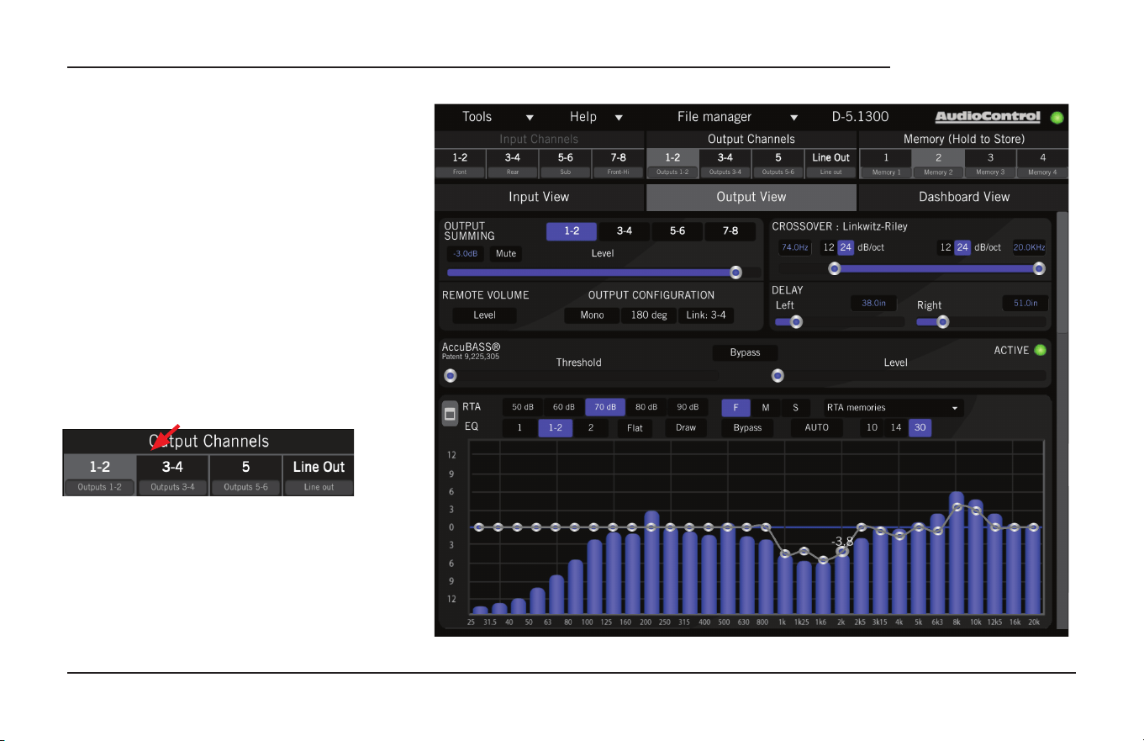Click the crossover high-pass slider handle
The width and height of the screenshot is (1144, 741).
click(835, 268)
